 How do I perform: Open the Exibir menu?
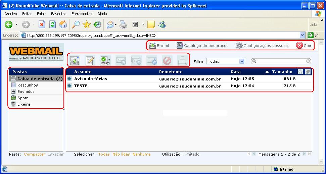41,14
